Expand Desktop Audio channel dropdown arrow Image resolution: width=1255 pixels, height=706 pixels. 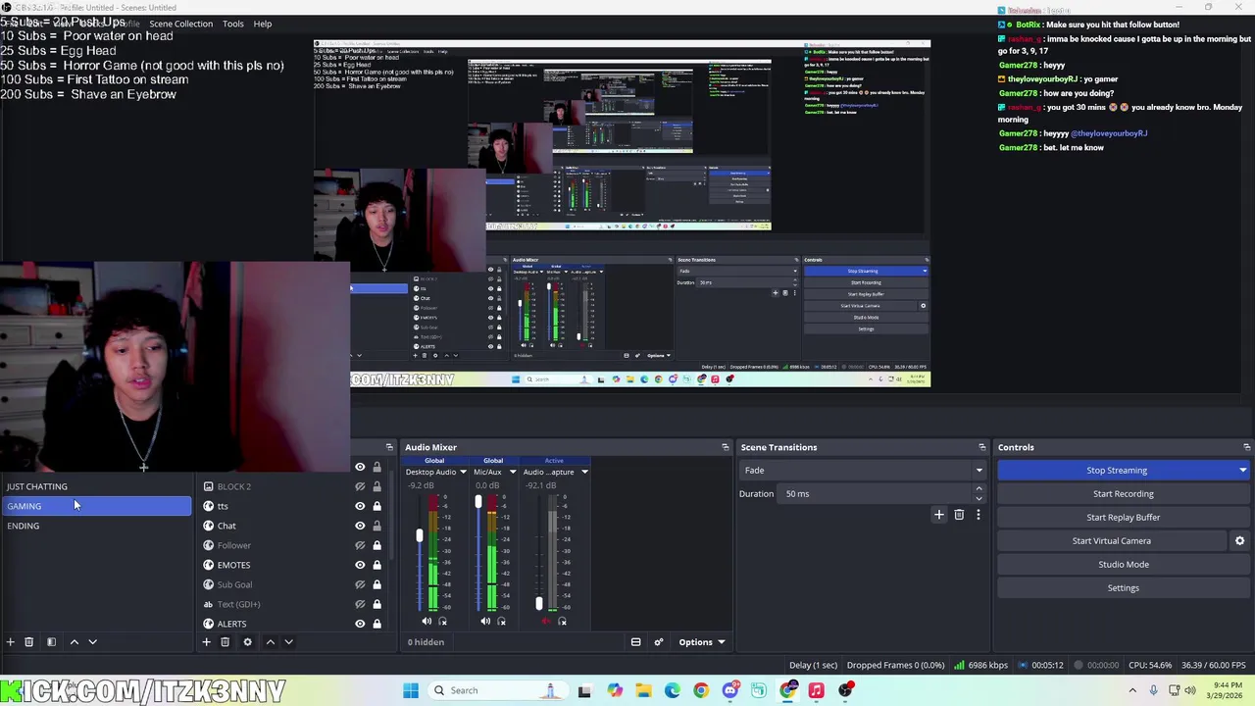[x=463, y=472]
